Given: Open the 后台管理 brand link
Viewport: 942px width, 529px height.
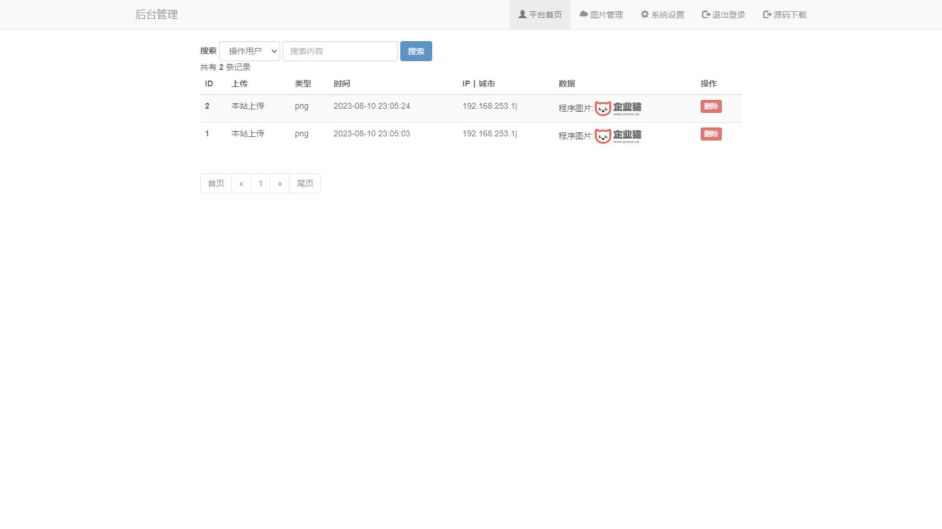Looking at the screenshot, I should pyautogui.click(x=157, y=15).
